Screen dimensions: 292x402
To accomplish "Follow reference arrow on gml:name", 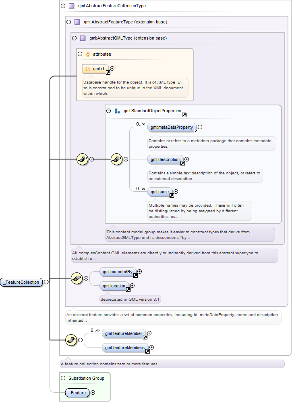I will pos(172,196).
